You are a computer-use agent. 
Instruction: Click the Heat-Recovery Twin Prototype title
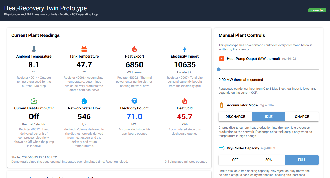[46, 8]
